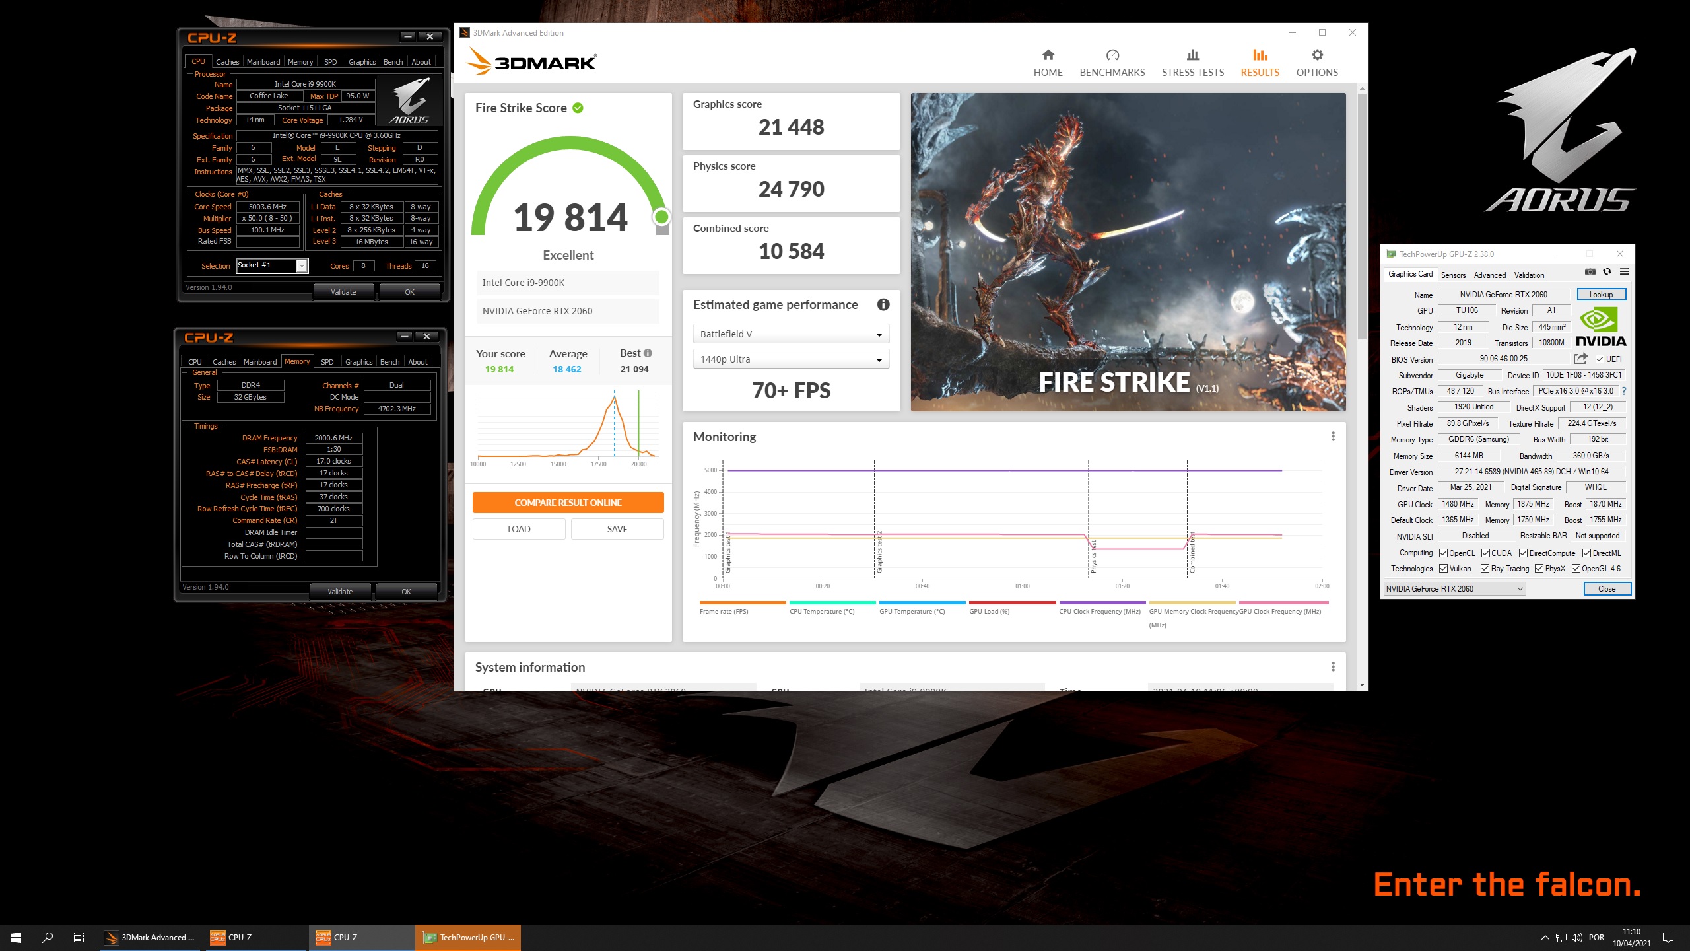The height and width of the screenshot is (951, 1690).
Task: Open the Task View icon
Action: (x=79, y=937)
